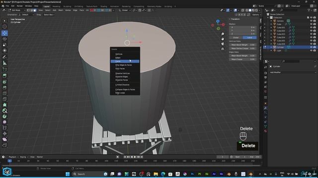Switch Median transform to Global
The width and height of the screenshot is (318, 178).
(236, 38)
